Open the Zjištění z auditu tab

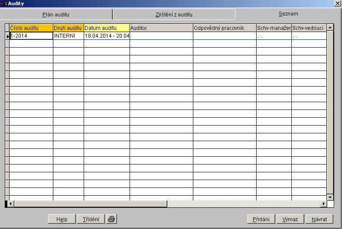pos(173,14)
